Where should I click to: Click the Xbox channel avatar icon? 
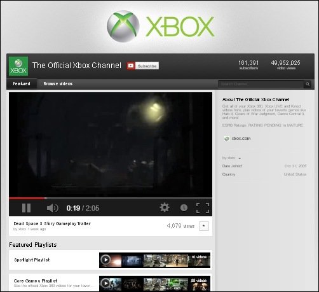[18, 66]
